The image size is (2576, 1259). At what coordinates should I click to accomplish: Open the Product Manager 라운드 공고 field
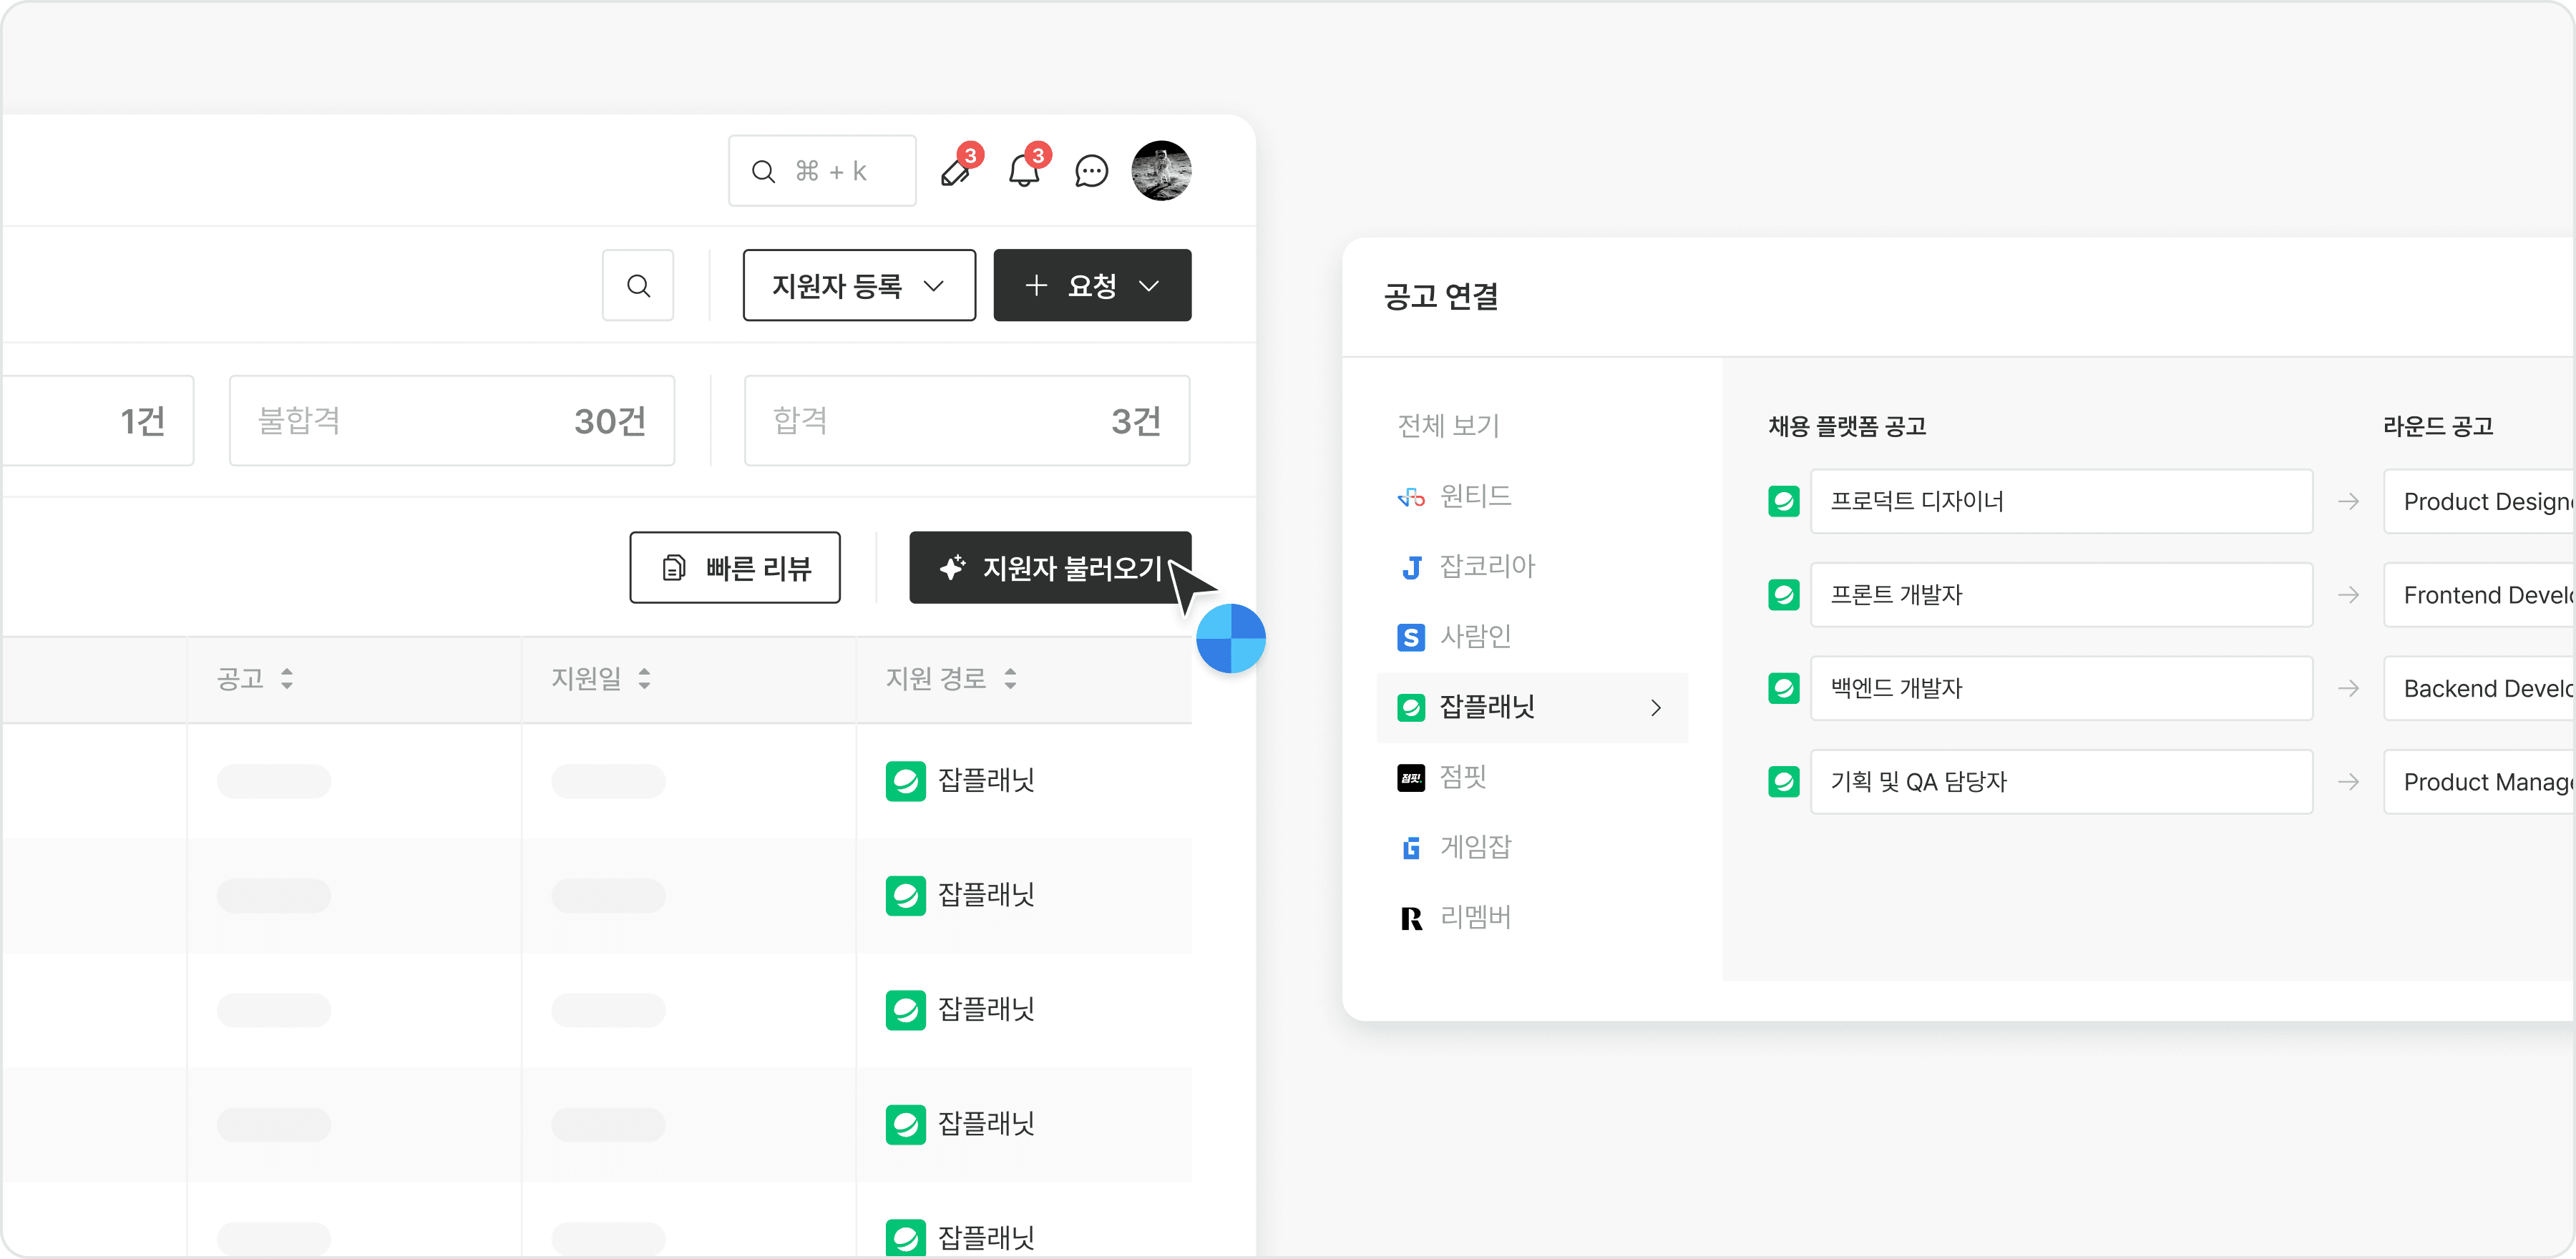[x=2479, y=782]
